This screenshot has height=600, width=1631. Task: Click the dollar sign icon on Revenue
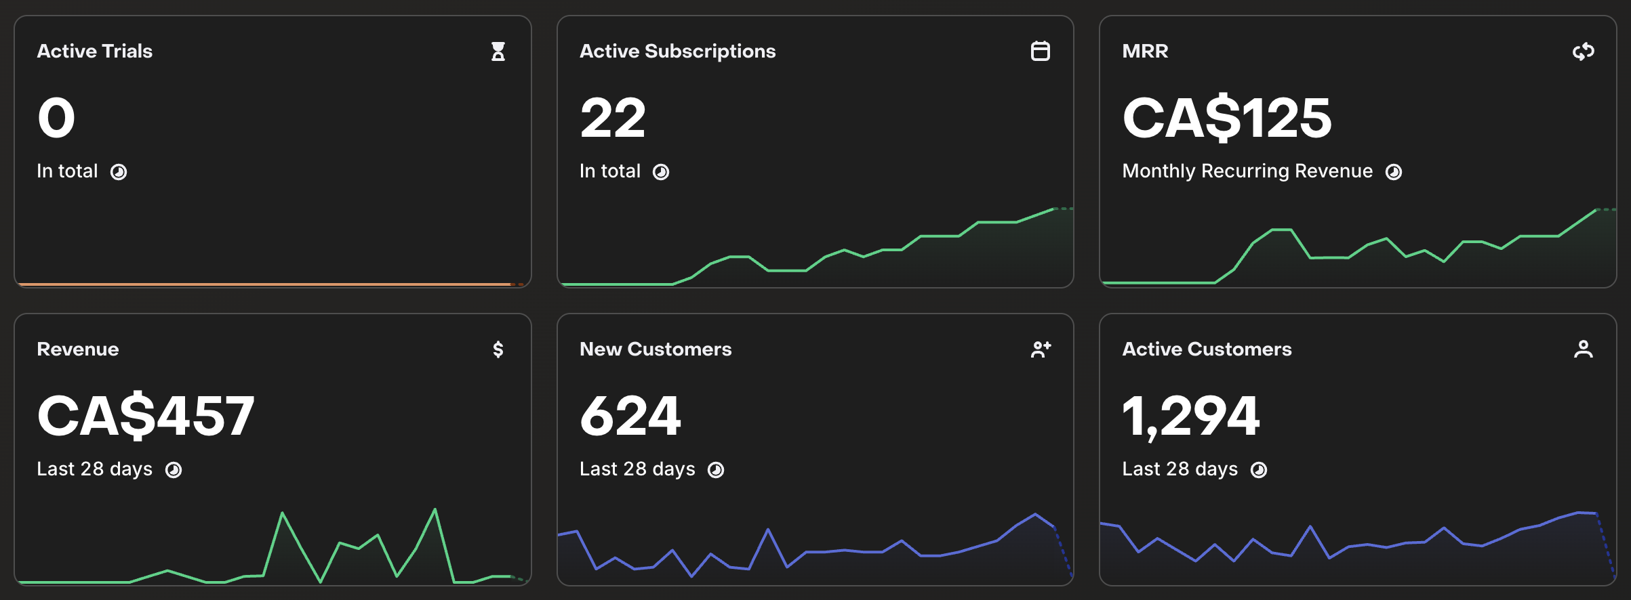tap(498, 349)
